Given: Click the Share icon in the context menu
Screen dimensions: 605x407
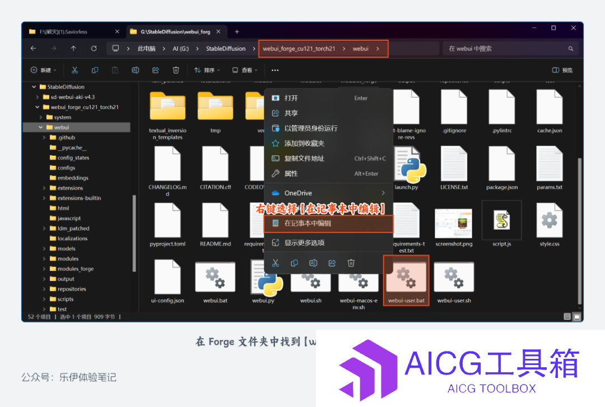Looking at the screenshot, I should point(332,263).
